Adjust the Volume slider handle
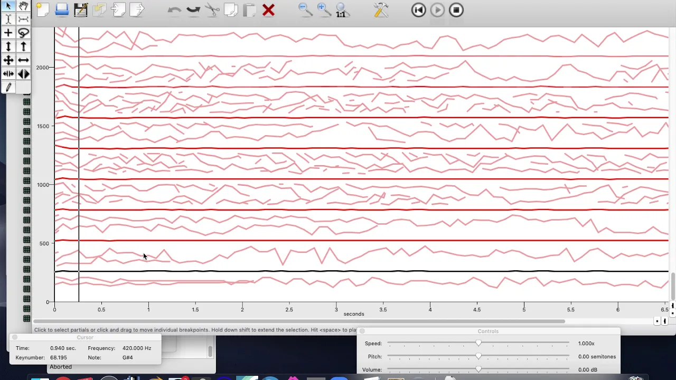Image resolution: width=676 pixels, height=380 pixels. point(478,369)
